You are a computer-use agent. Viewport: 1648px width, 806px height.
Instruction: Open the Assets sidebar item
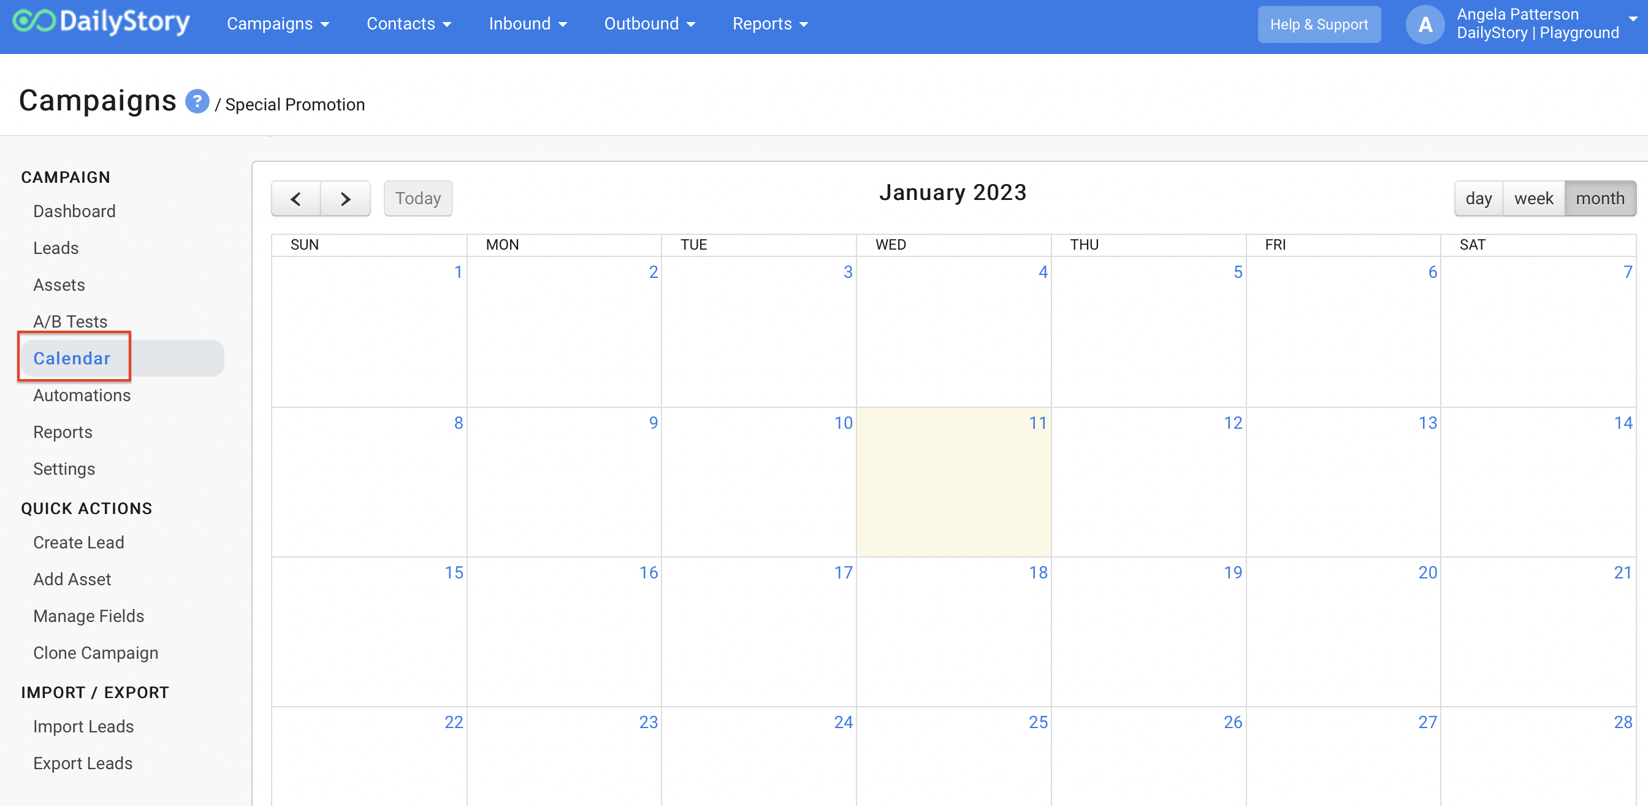(59, 285)
